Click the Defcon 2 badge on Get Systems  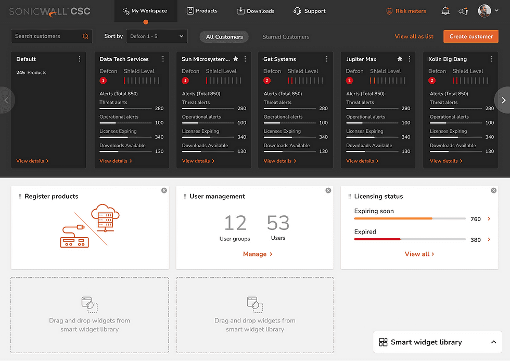pyautogui.click(x=267, y=80)
